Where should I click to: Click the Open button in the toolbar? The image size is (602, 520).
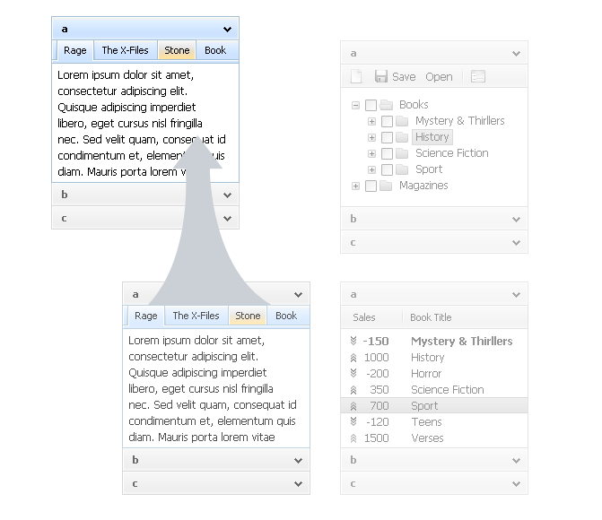click(439, 77)
